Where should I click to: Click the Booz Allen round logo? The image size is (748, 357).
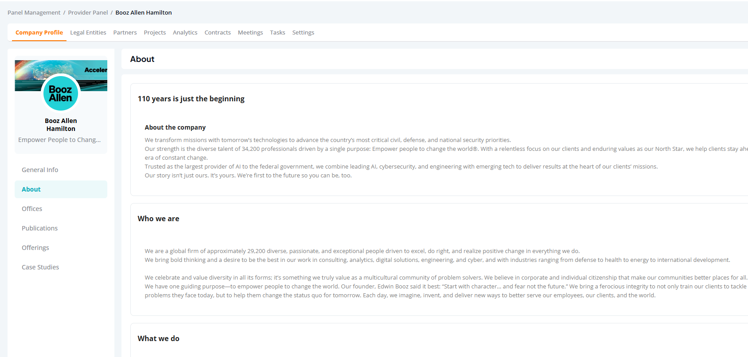click(61, 93)
